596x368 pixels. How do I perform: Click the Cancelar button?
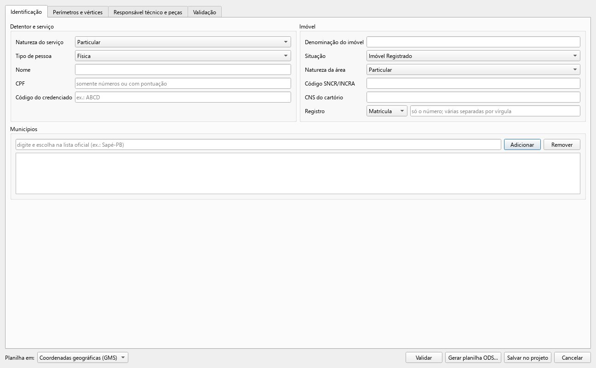[x=573, y=357]
